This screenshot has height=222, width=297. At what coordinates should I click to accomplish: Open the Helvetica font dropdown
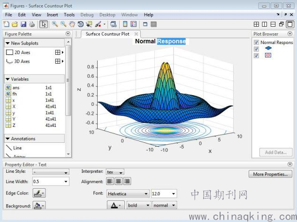click(128, 193)
